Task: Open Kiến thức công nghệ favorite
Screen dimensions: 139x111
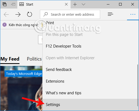Action: point(21,25)
